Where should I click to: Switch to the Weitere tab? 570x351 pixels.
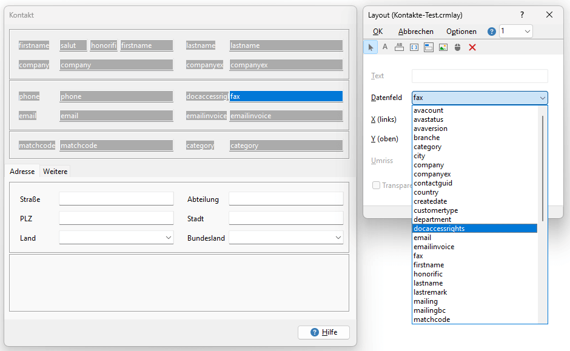(55, 172)
